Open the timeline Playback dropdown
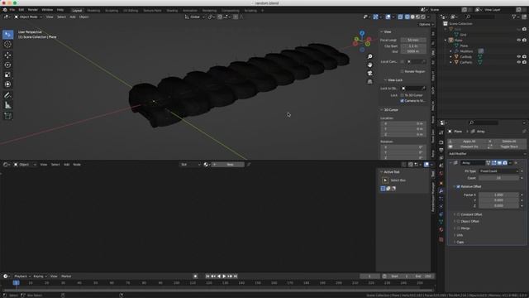The width and height of the screenshot is (529, 298). coord(22,276)
